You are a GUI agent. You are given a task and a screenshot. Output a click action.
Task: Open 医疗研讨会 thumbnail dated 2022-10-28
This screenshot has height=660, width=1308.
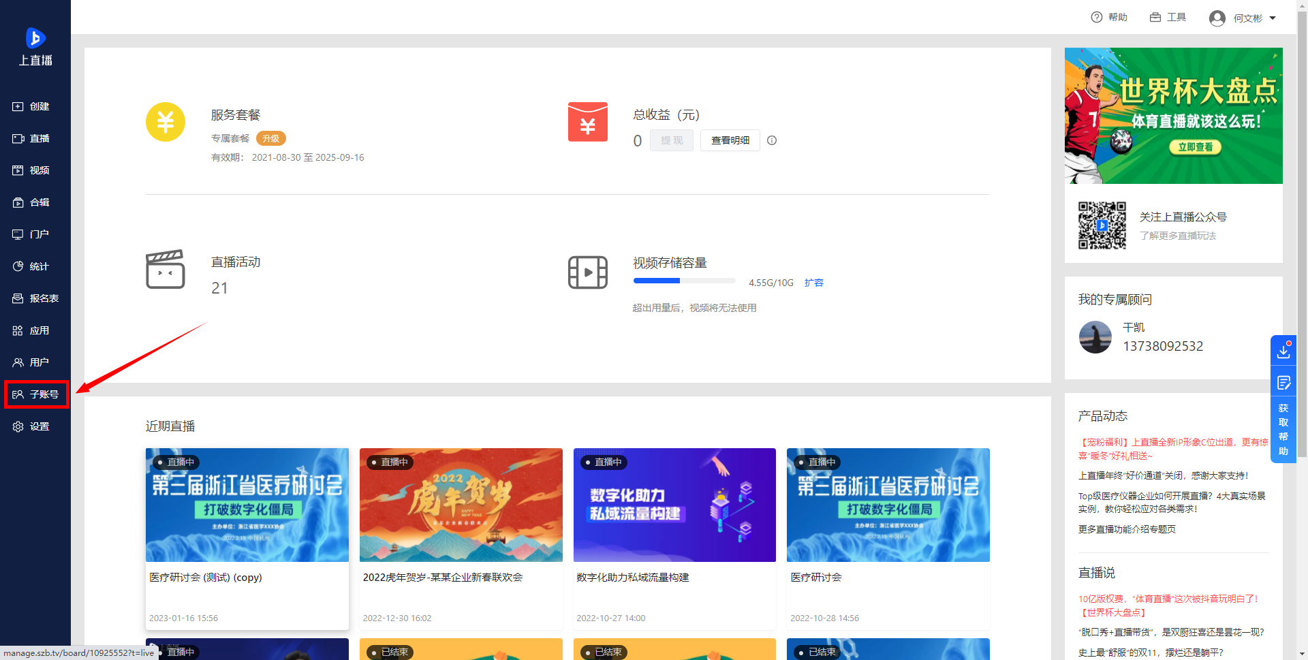(888, 505)
